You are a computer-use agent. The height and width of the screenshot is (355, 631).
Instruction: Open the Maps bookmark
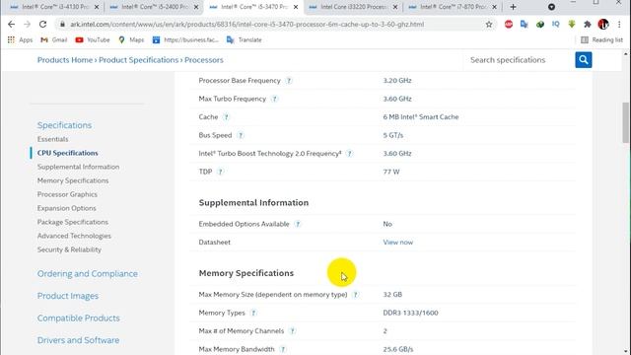131,39
